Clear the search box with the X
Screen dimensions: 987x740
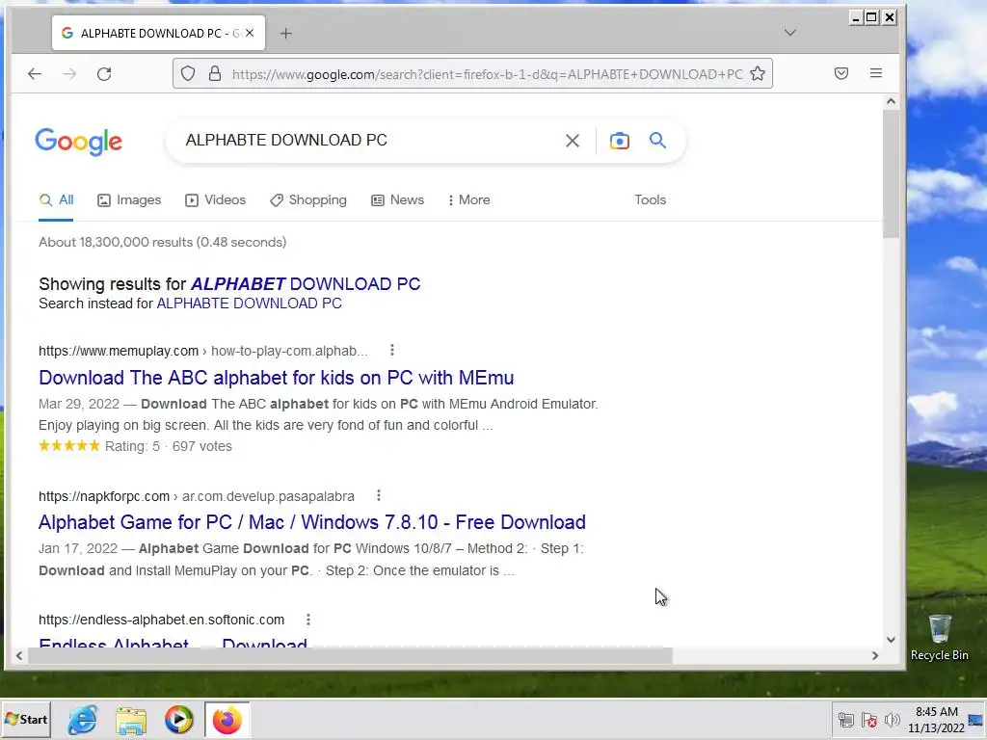pyautogui.click(x=573, y=141)
